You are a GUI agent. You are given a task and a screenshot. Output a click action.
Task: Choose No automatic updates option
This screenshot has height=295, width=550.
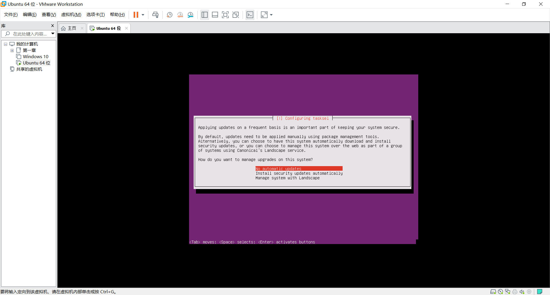pyautogui.click(x=299, y=169)
